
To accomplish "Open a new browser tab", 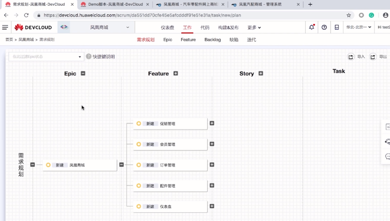I will (310, 4).
